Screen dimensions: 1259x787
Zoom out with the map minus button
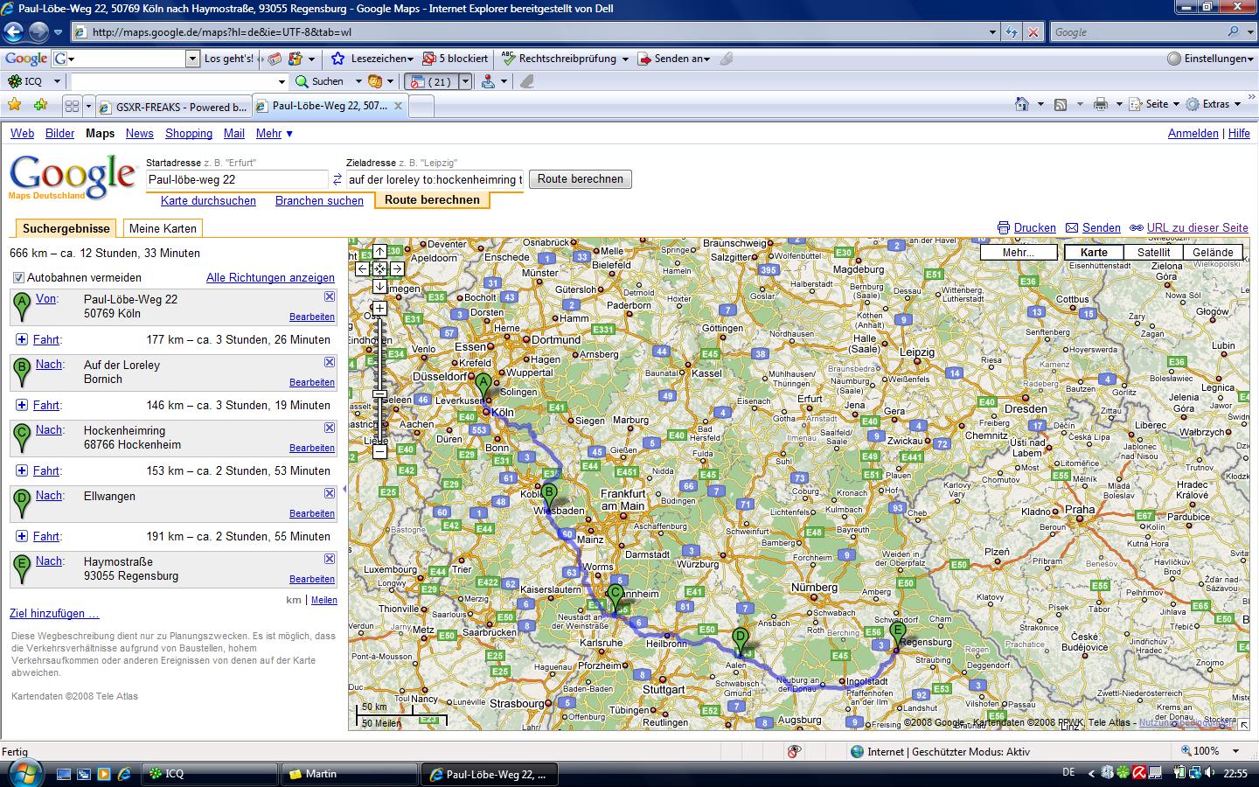pos(379,451)
